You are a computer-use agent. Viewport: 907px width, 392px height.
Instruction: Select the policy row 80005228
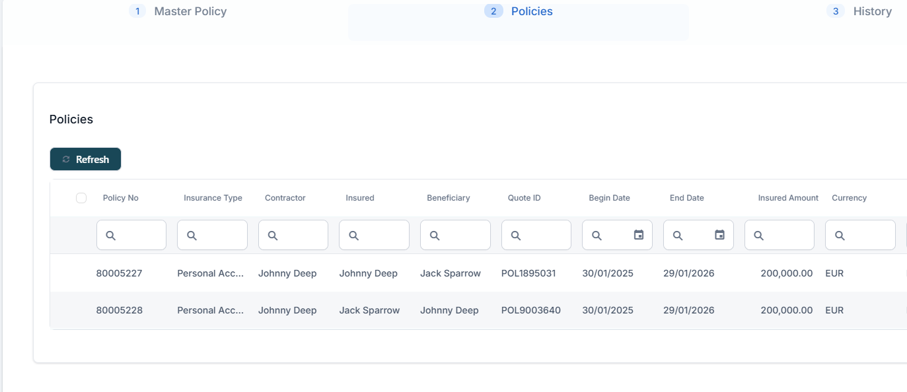click(x=119, y=310)
